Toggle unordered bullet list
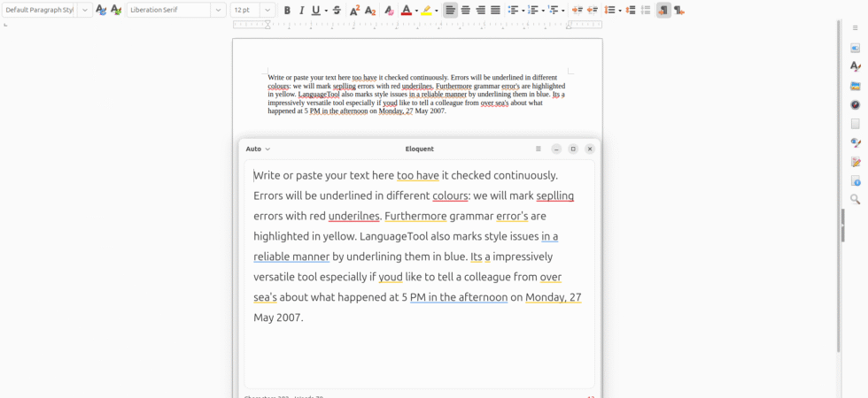The width and height of the screenshot is (868, 398). (513, 10)
